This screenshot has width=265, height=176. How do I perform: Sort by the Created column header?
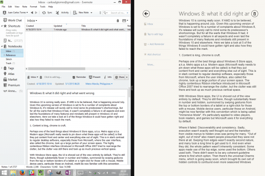(39, 26)
